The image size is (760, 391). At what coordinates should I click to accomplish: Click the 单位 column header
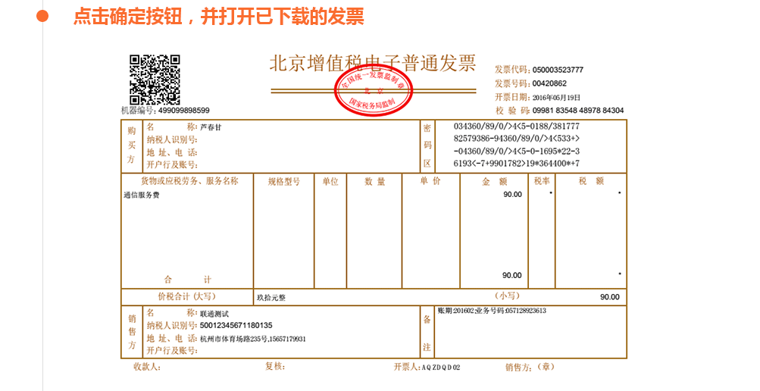(330, 181)
